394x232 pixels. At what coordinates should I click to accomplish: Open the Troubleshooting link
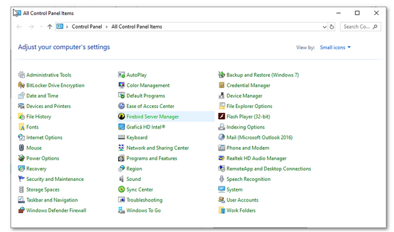coord(144,200)
